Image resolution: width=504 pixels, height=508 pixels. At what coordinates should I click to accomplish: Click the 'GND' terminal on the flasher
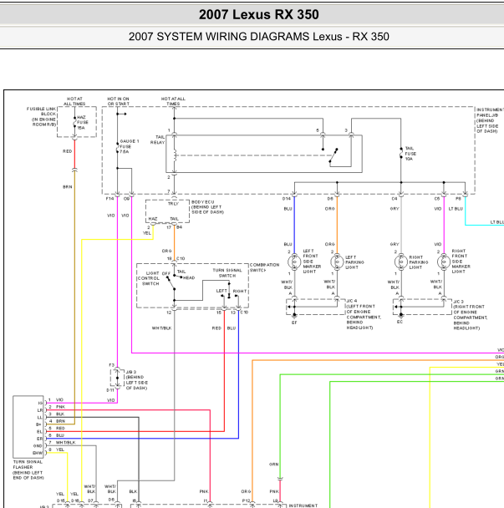(38, 446)
